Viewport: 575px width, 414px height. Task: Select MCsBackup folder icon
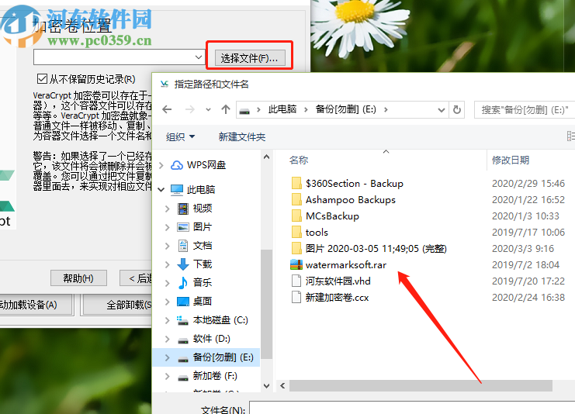click(x=296, y=216)
